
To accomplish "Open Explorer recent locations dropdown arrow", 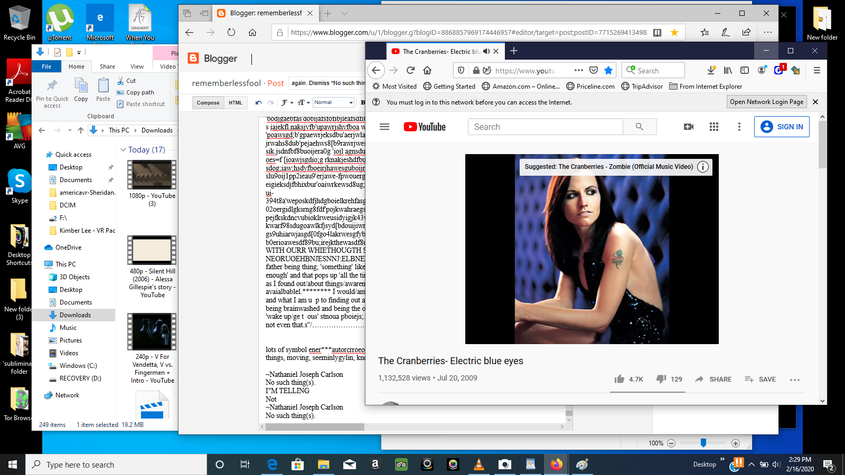I will (x=69, y=130).
